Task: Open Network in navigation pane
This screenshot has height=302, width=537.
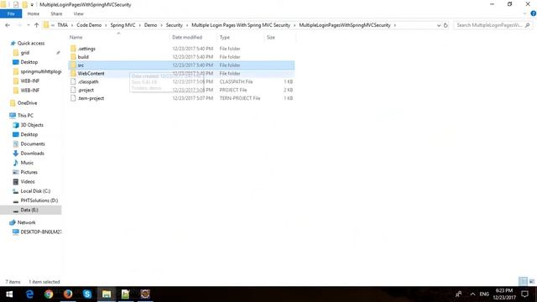Action: click(26, 222)
